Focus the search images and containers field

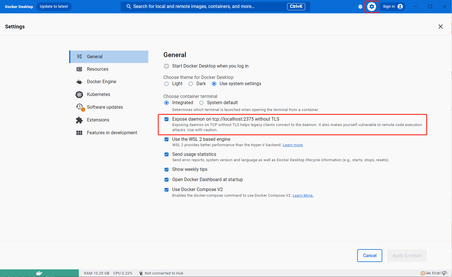(x=215, y=7)
